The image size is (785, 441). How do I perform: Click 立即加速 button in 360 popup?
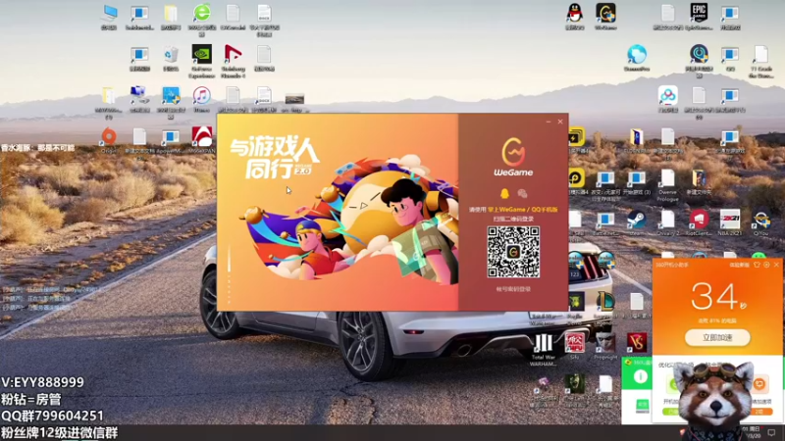point(717,337)
